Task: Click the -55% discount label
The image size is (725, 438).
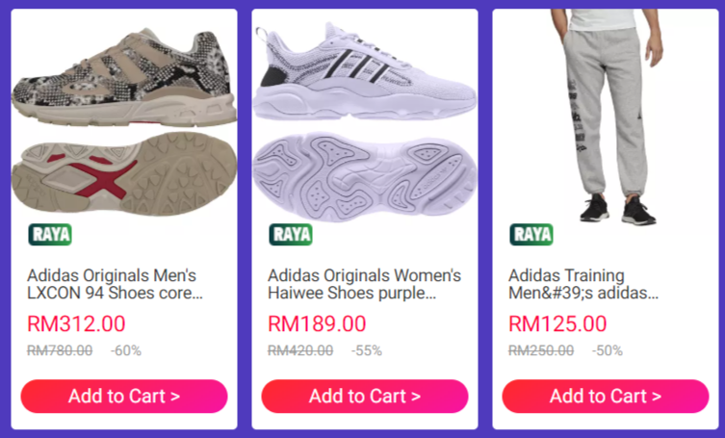Action: 366,350
